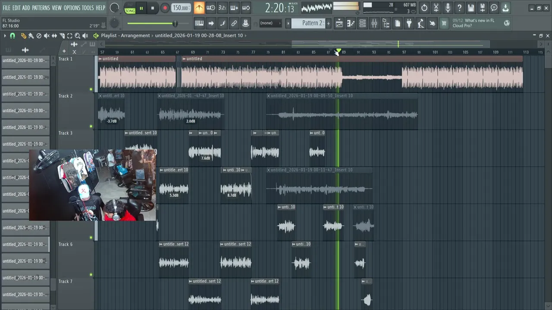The height and width of the screenshot is (310, 552).
Task: Select the Track 7 header
Action: (75, 294)
